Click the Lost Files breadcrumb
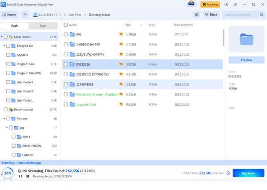This screenshot has width=267, height=190. click(75, 15)
